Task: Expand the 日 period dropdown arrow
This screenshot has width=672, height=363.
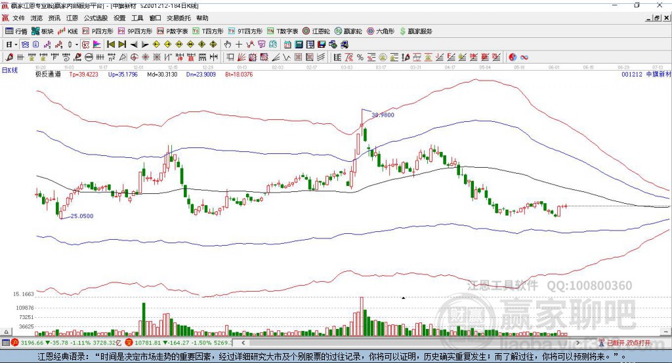Action: tap(16, 45)
